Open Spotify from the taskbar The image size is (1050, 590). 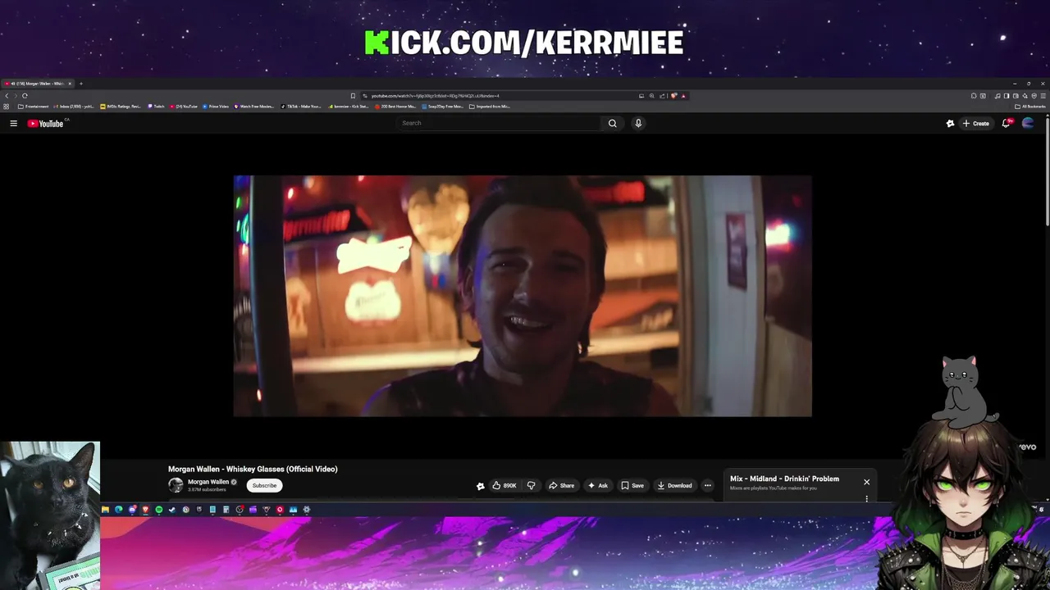pos(159,510)
